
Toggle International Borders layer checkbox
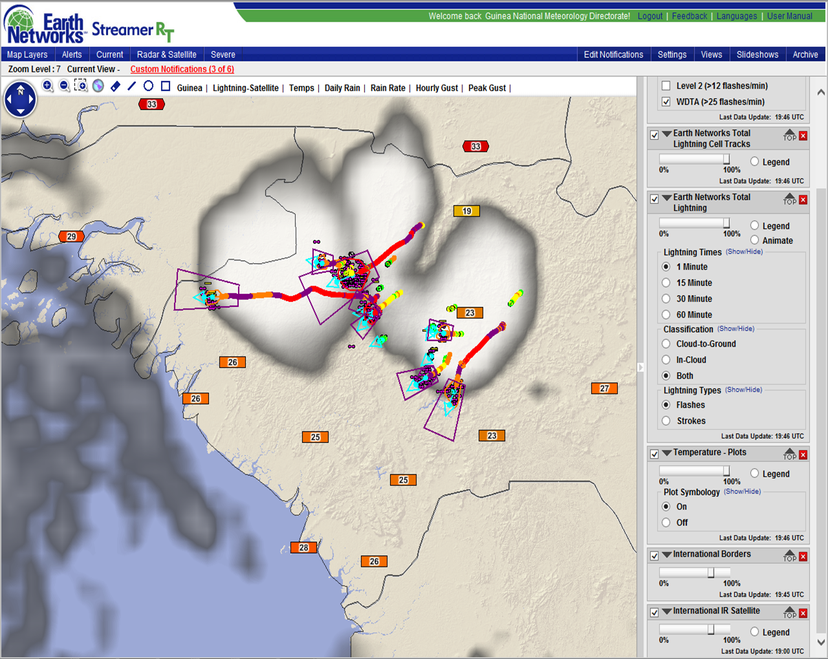655,556
